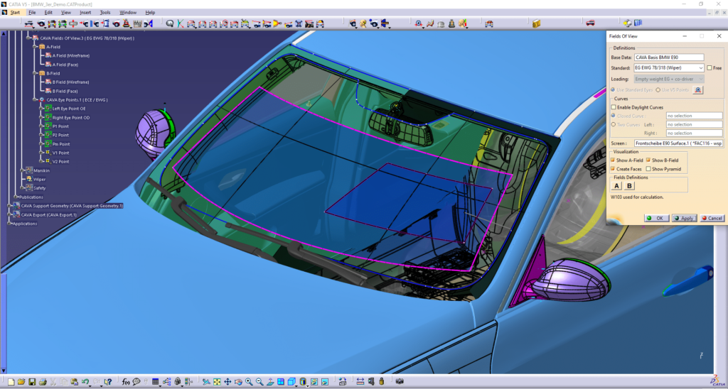Image resolution: width=728 pixels, height=389 pixels.
Task: Expand the Manikin tree node
Action: [x=22, y=170]
